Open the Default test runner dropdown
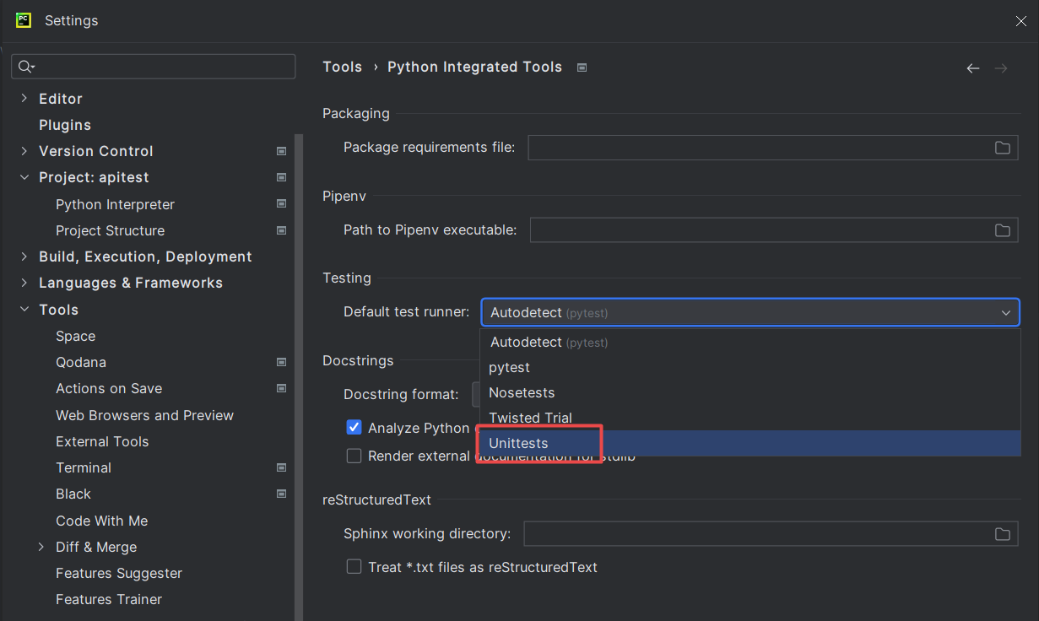1039x621 pixels. (750, 312)
